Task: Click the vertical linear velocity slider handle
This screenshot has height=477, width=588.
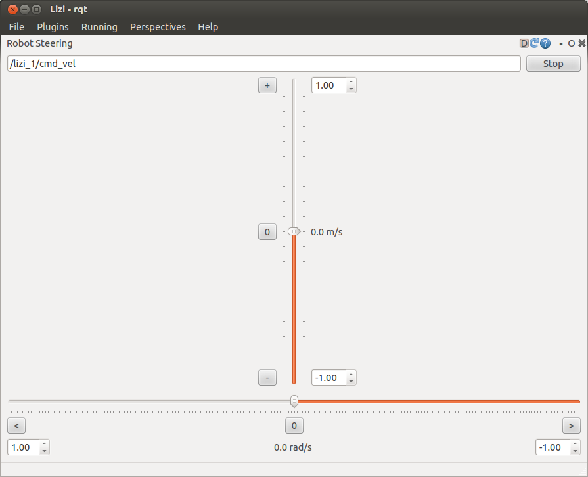Action: point(294,231)
